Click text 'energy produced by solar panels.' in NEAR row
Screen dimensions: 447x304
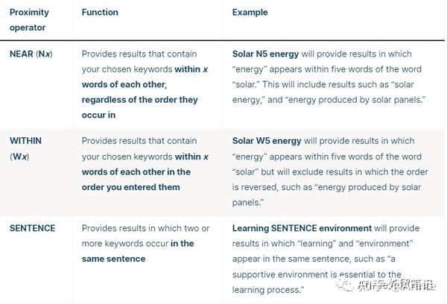(x=355, y=100)
